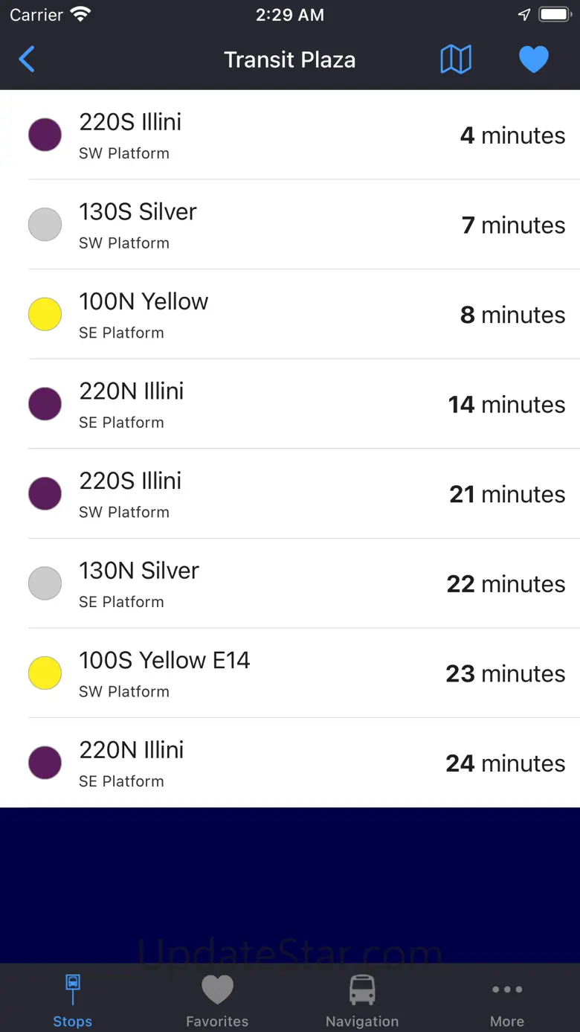580x1032 pixels.
Task: Click the purple circle beside first 220S Illini
Action: tap(45, 135)
